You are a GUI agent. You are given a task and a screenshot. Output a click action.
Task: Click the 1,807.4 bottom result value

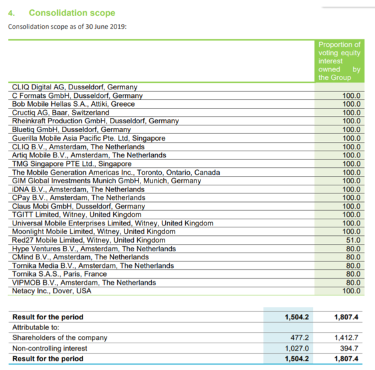click(x=346, y=359)
